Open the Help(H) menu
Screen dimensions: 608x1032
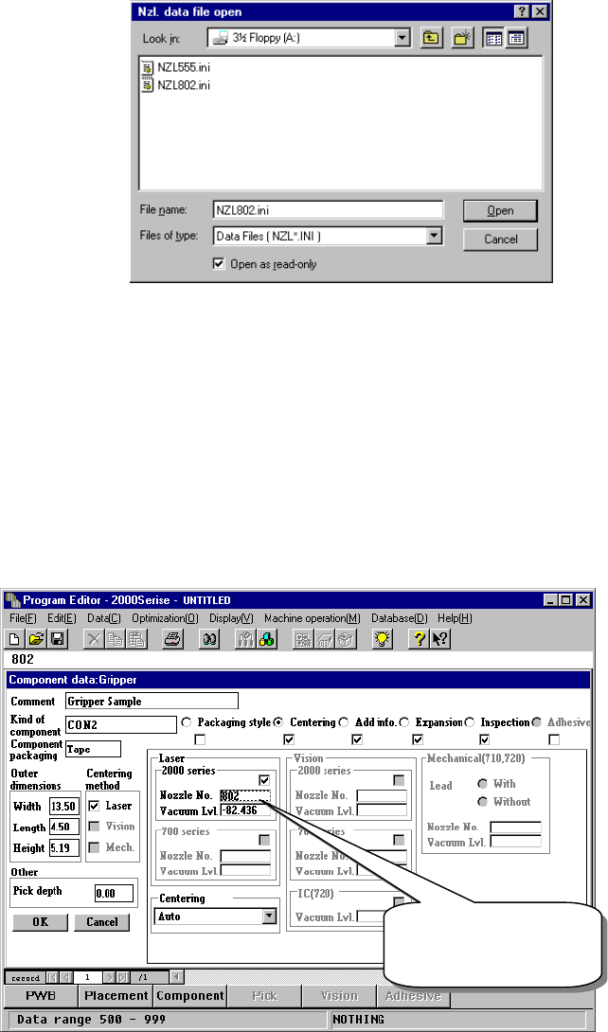click(455, 618)
